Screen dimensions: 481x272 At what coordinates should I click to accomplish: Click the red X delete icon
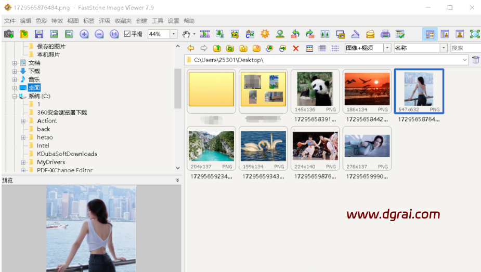(x=296, y=48)
